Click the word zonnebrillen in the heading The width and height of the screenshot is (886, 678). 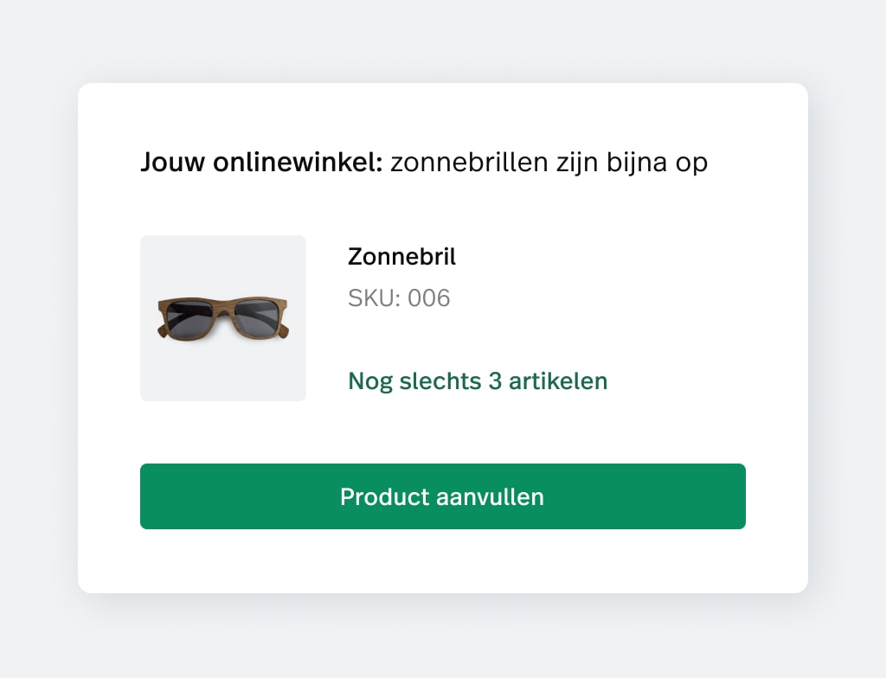click(469, 163)
